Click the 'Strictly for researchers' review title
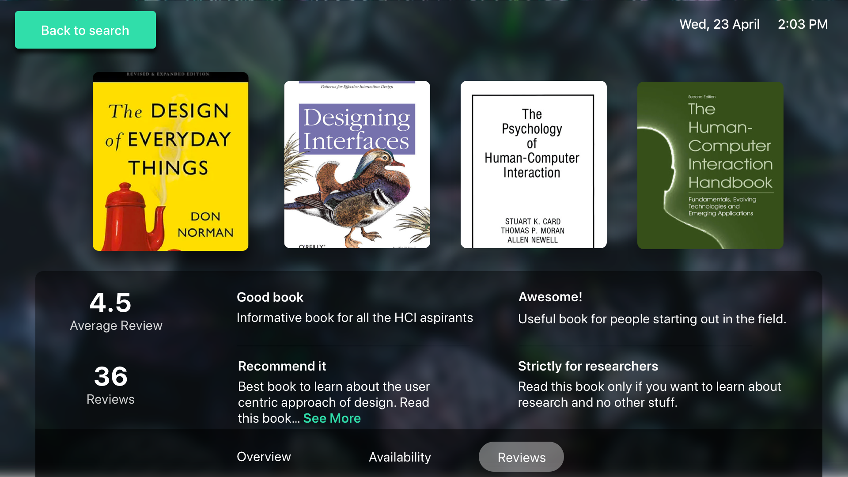This screenshot has height=477, width=848. (x=588, y=366)
